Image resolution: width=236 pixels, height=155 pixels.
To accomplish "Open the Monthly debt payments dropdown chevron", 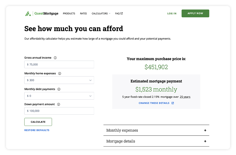I will click(90, 96).
